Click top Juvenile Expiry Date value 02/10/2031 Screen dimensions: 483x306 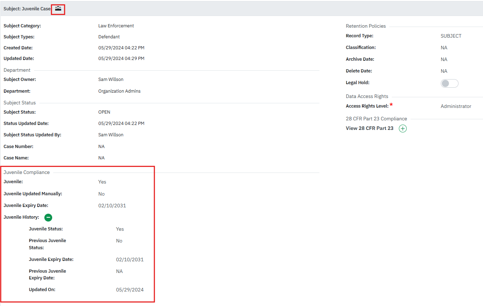[112, 206]
